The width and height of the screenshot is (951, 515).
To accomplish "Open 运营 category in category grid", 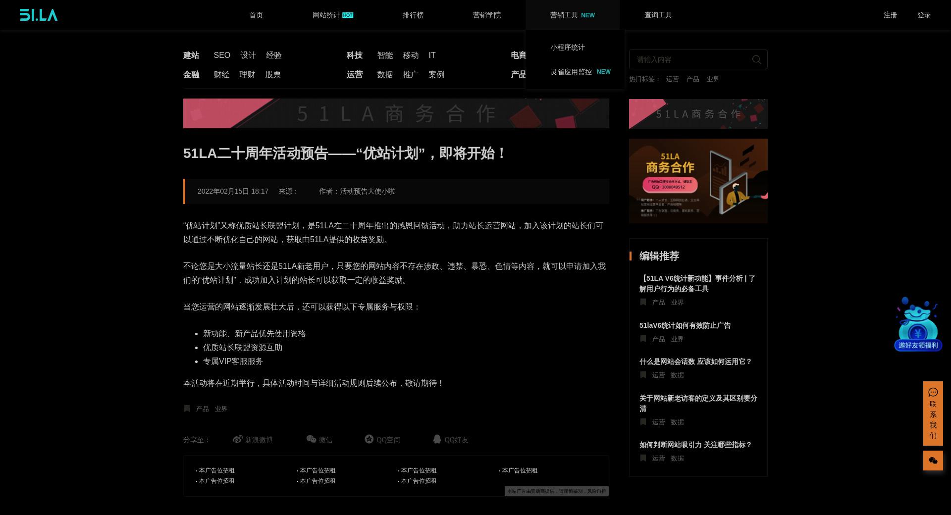I will 355,74.
